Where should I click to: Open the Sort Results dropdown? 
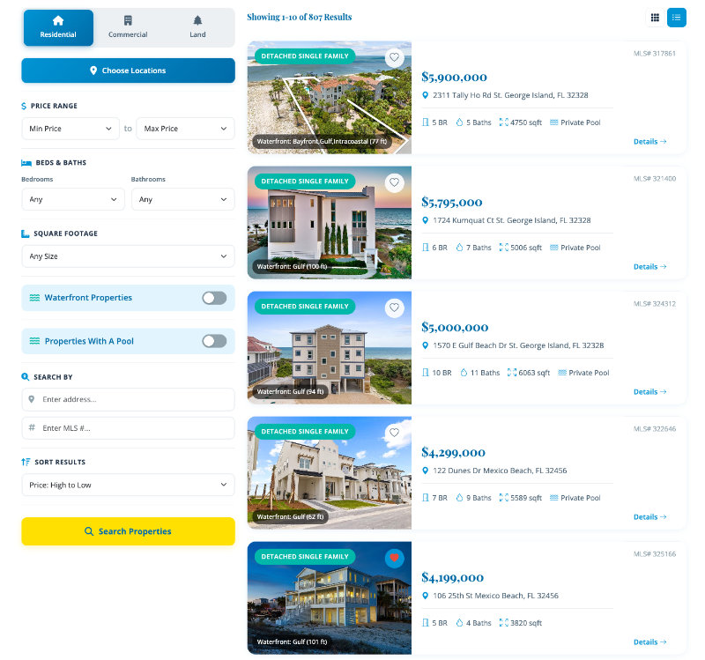pos(128,485)
